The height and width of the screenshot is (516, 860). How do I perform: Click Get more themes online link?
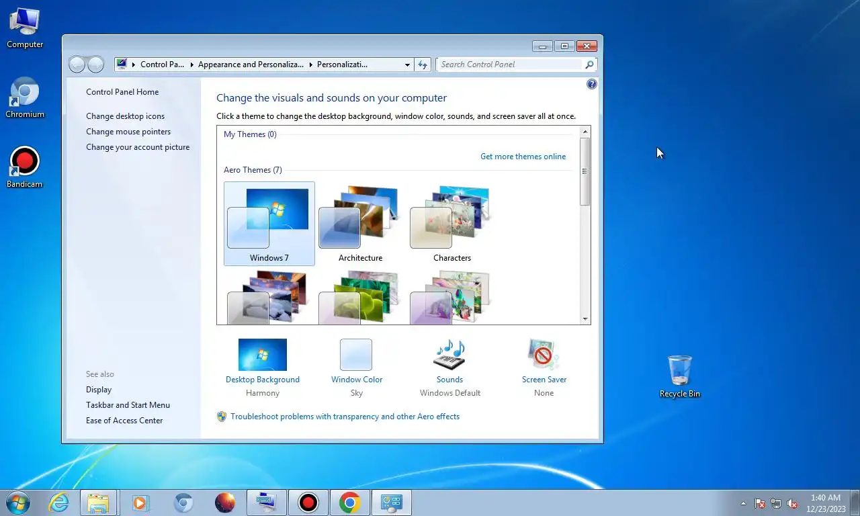523,157
